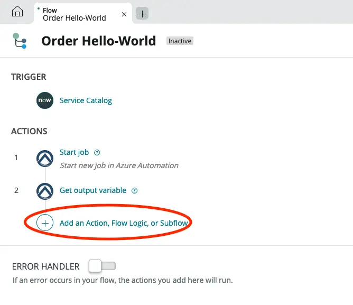Open a new tab with plus button
353x305 pixels.
(142, 14)
